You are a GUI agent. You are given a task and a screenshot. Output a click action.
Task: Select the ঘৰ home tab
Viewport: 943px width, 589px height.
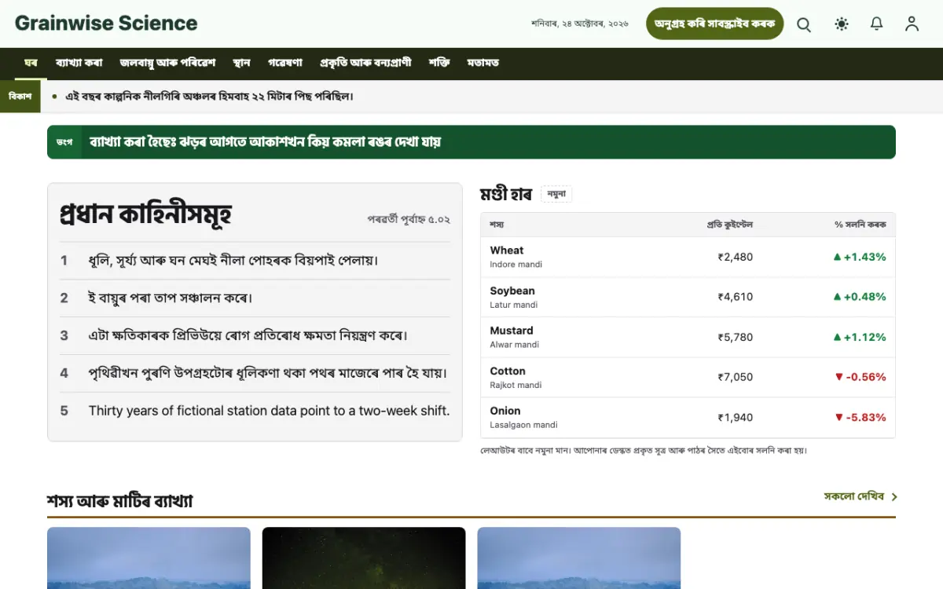pos(31,63)
